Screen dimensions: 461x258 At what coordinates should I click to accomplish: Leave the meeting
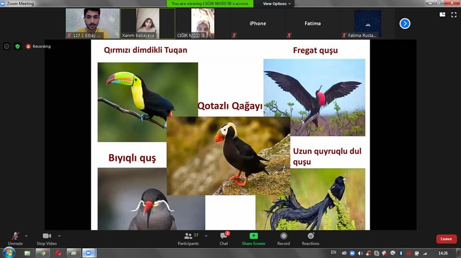pyautogui.click(x=446, y=239)
